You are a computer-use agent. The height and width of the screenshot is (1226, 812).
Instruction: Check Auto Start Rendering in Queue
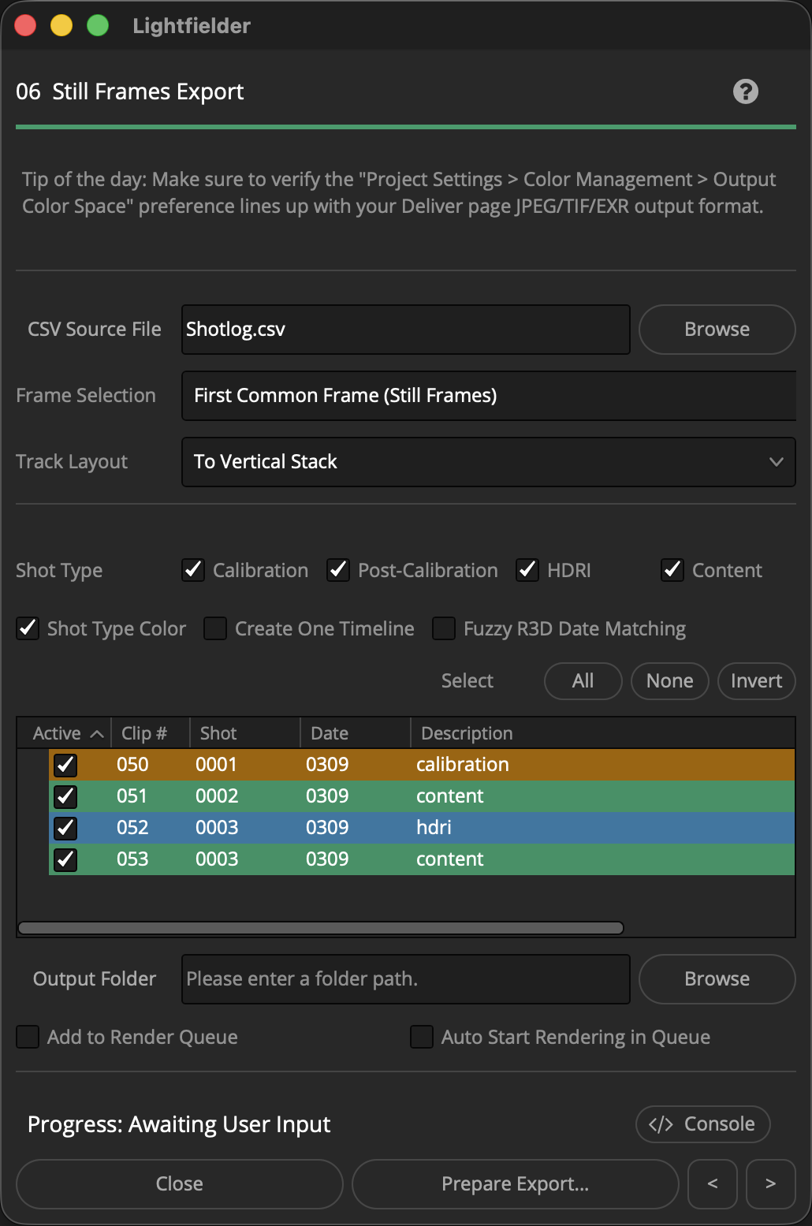point(422,1037)
